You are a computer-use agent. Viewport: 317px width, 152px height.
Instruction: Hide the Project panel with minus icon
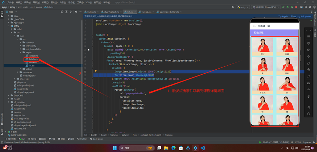[x=80, y=12]
